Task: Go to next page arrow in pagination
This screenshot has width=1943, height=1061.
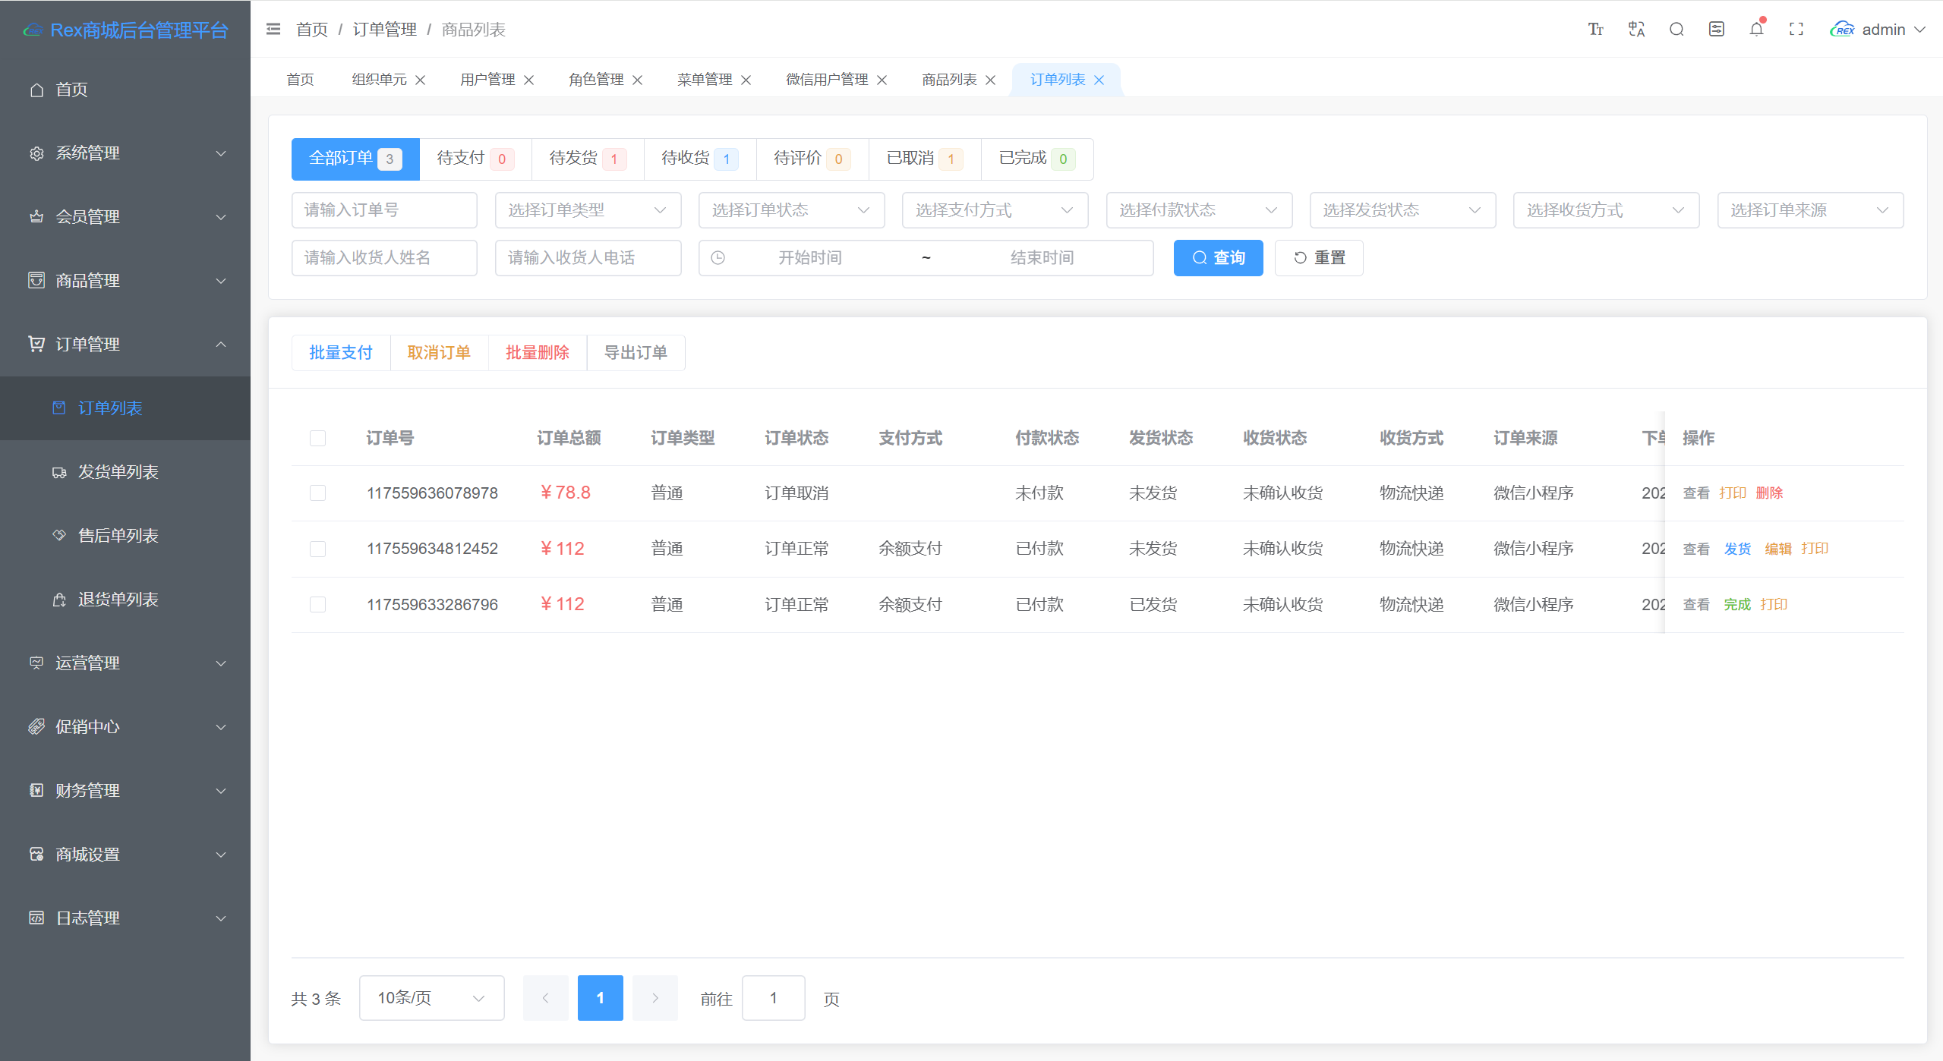Action: click(655, 998)
